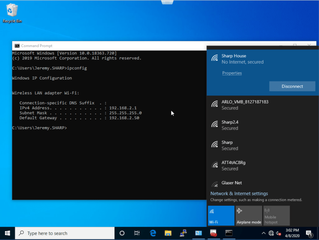Toggle Airplane mode tile
The width and height of the screenshot is (319, 240).
tap(249, 215)
